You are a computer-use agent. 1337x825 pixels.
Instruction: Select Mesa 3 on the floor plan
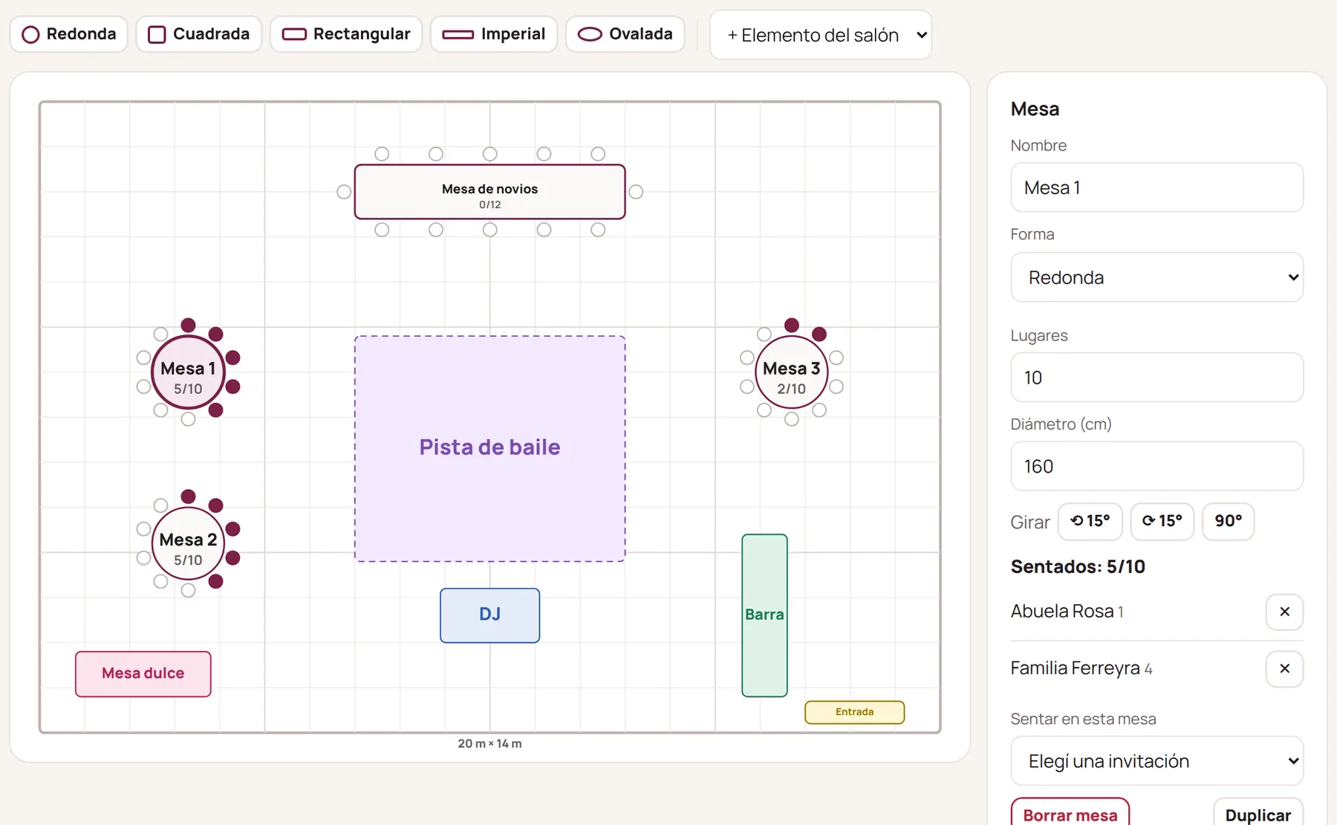792,372
